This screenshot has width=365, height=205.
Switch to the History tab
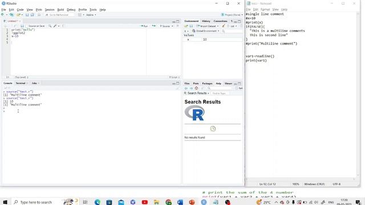coord(206,21)
